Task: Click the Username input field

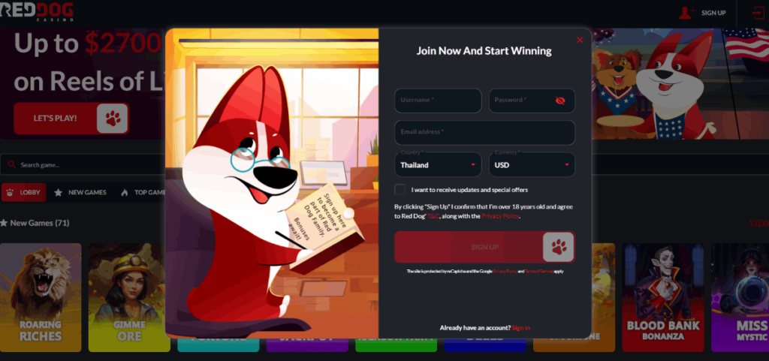Action: pyautogui.click(x=438, y=101)
